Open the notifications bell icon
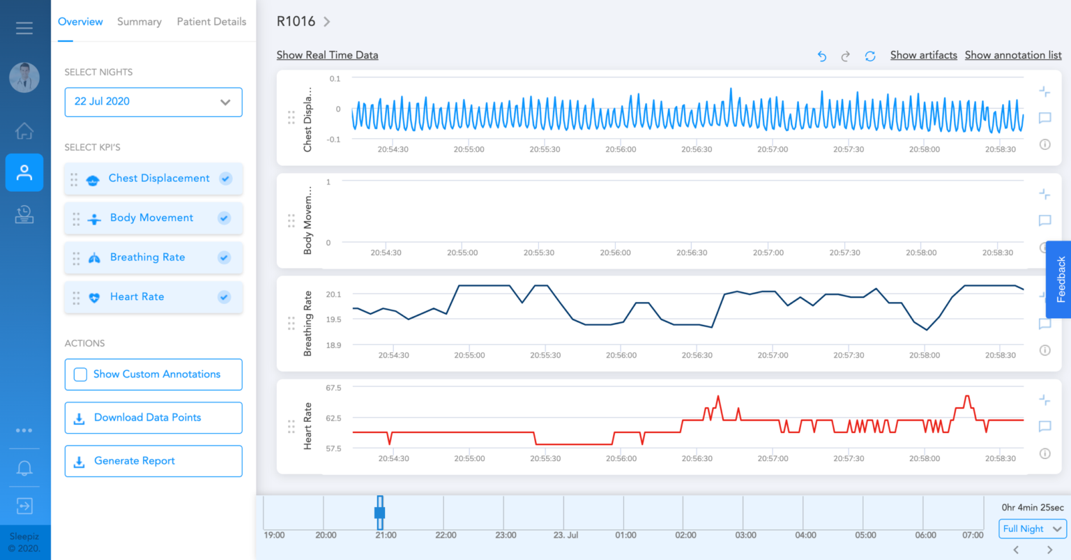 tap(24, 468)
